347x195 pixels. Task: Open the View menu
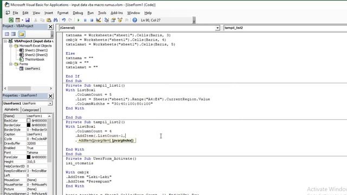[x=36, y=13]
